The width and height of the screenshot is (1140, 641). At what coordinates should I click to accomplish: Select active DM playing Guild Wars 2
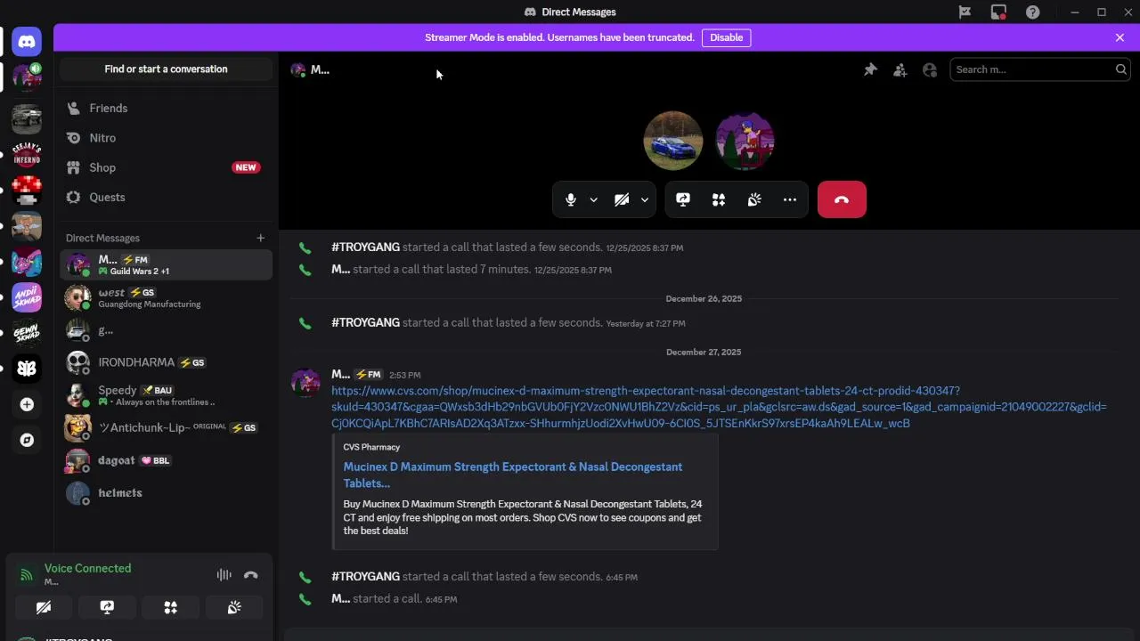pos(166,264)
